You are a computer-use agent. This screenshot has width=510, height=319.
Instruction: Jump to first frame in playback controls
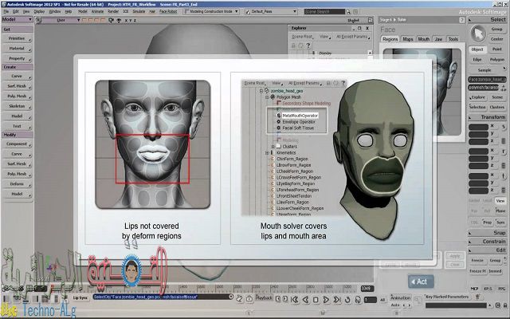click(x=295, y=300)
